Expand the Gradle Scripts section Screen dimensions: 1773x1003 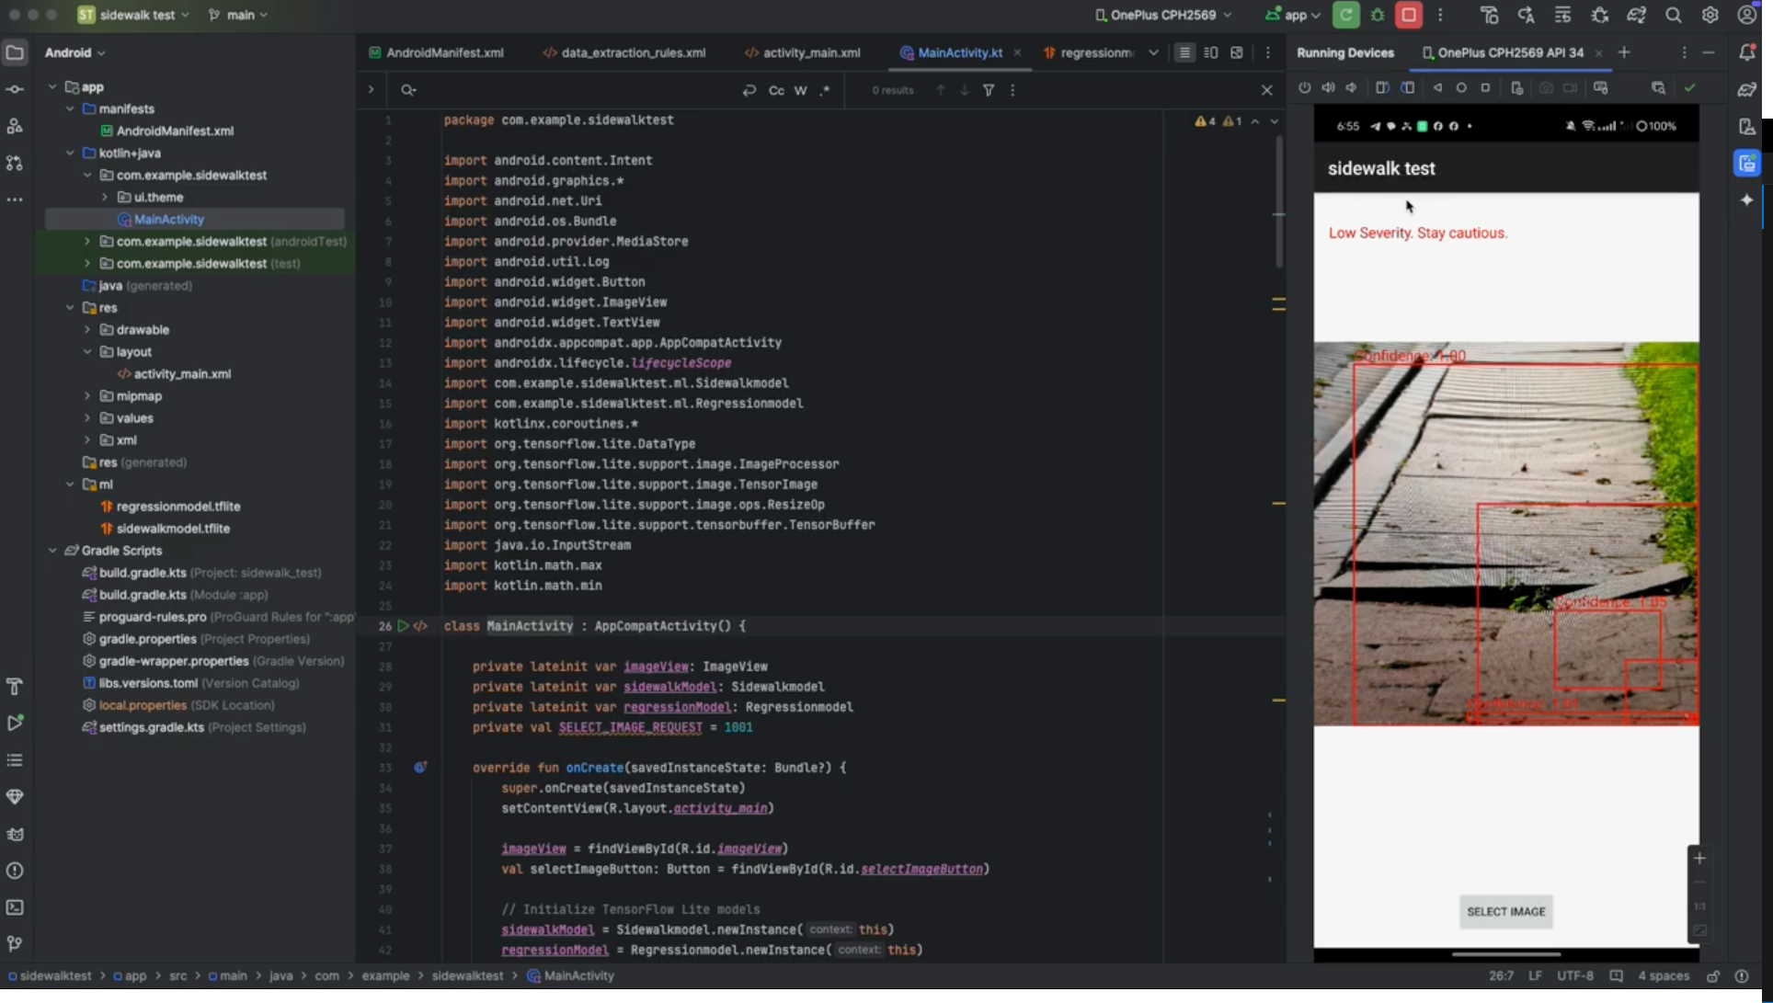[x=52, y=549]
